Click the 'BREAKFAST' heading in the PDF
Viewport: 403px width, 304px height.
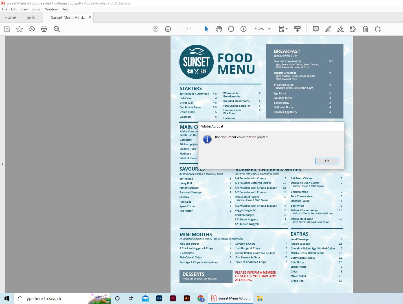[287, 51]
